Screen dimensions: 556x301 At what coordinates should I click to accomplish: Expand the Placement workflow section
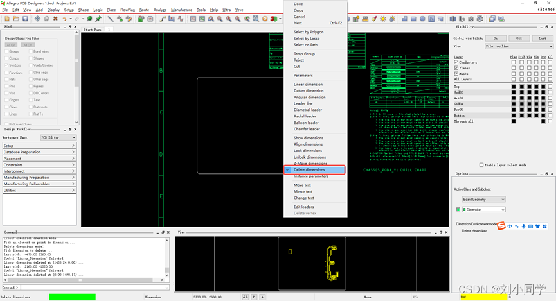pos(39,159)
